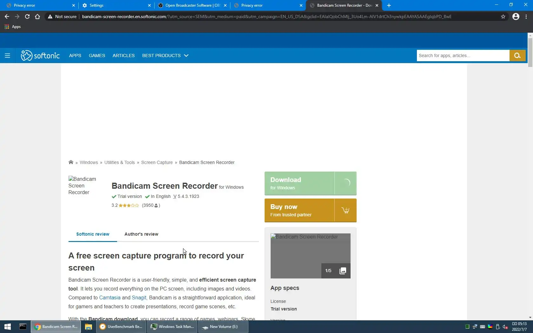
Task: Follow the Screen Capture breadcrumb link
Action: click(157, 162)
